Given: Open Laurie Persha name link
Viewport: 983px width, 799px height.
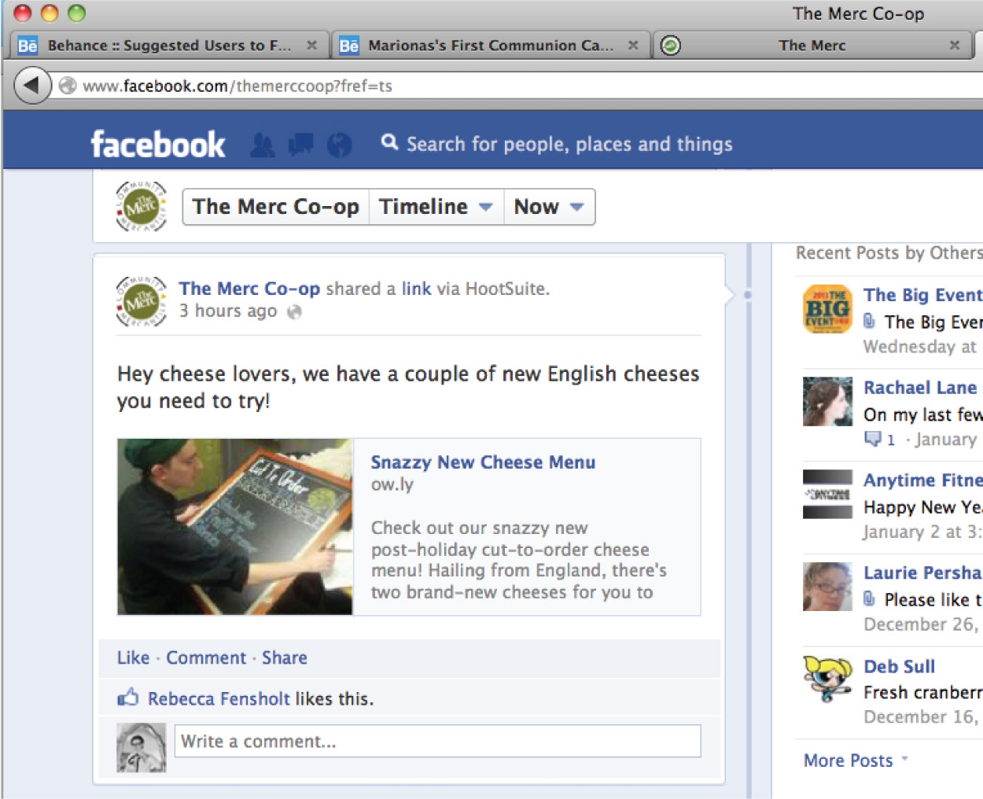Looking at the screenshot, I should (923, 573).
